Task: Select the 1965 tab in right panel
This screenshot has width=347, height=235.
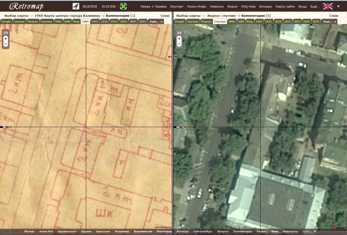Action: [x=259, y=22]
